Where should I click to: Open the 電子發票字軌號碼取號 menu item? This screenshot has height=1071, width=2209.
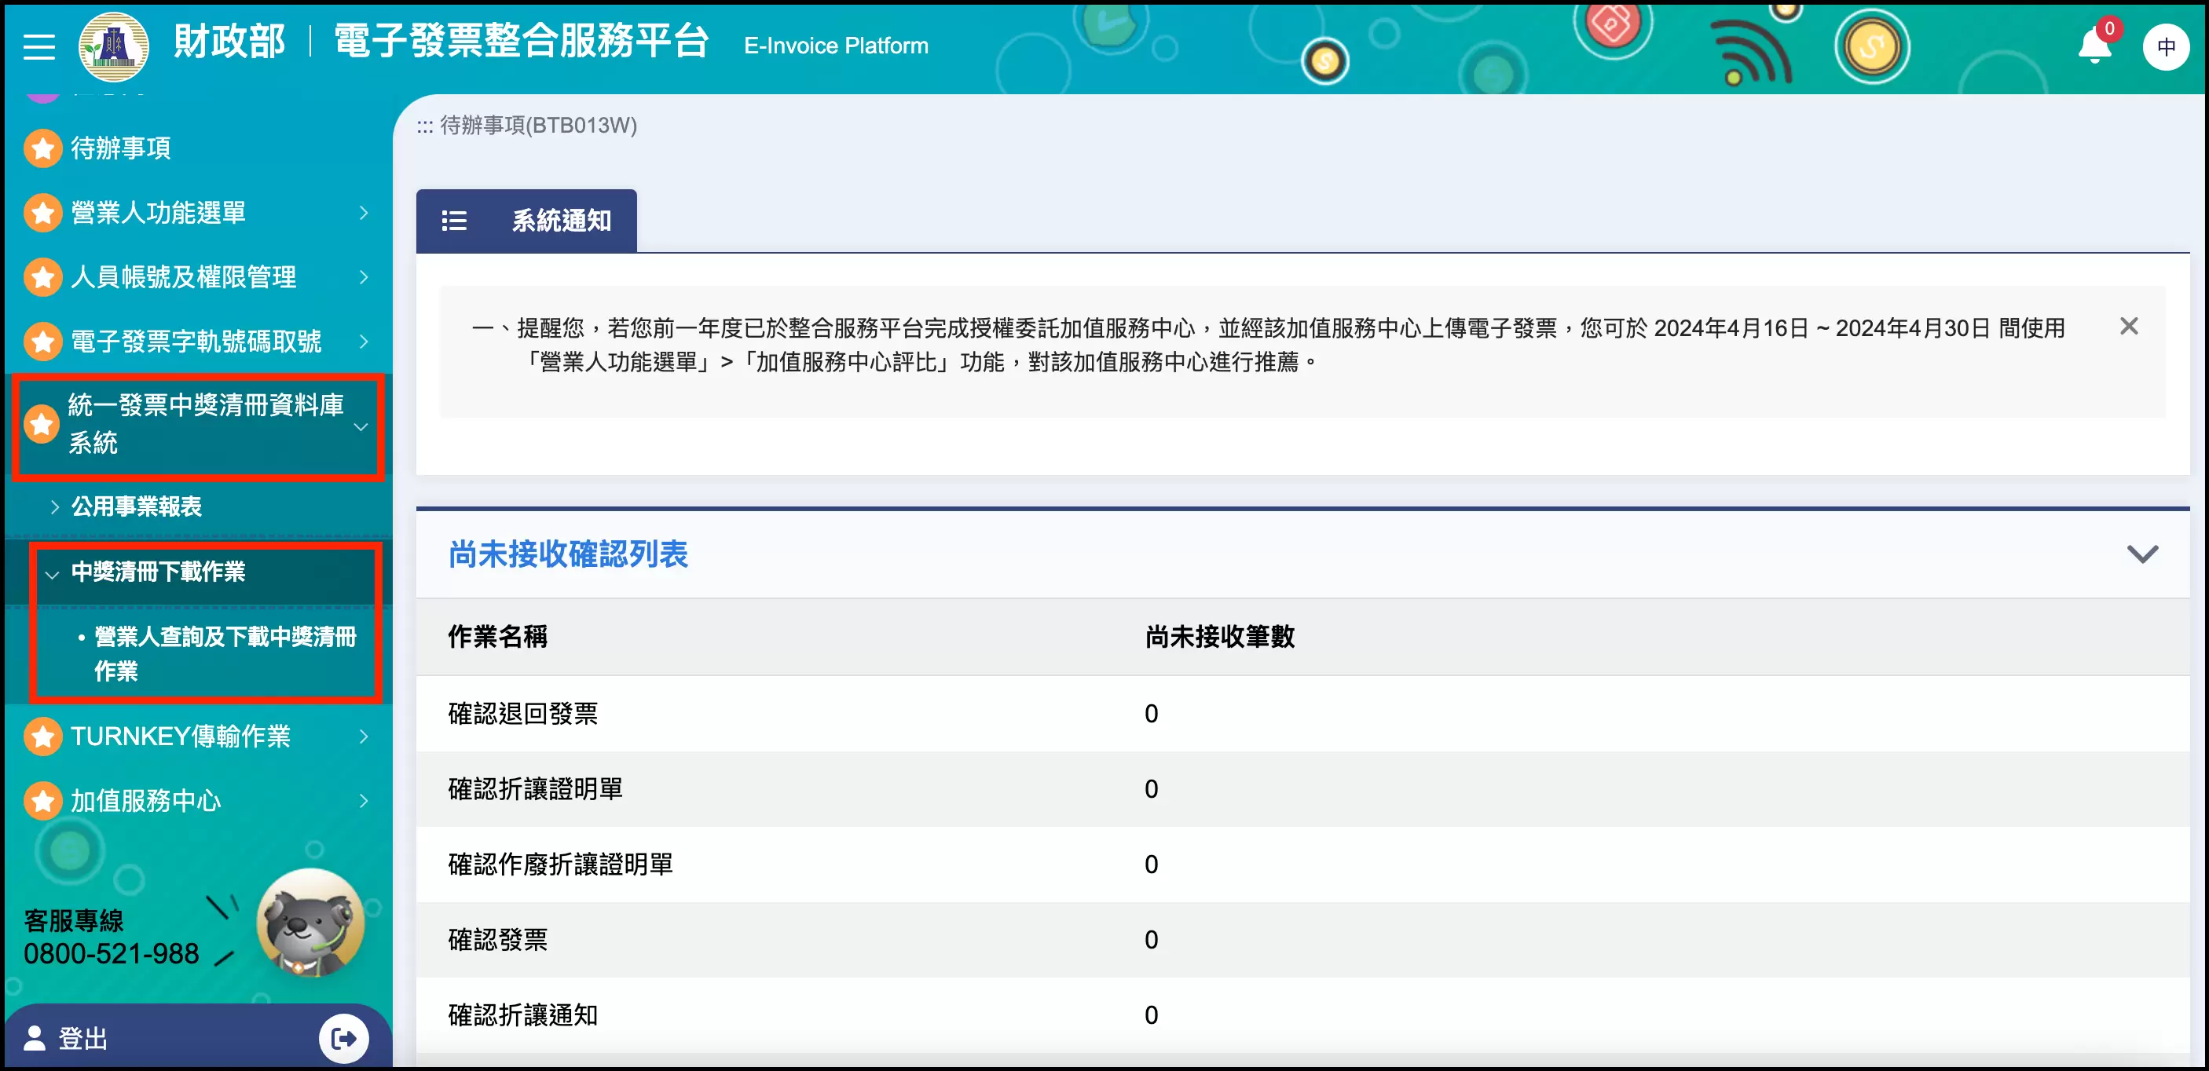pos(196,341)
